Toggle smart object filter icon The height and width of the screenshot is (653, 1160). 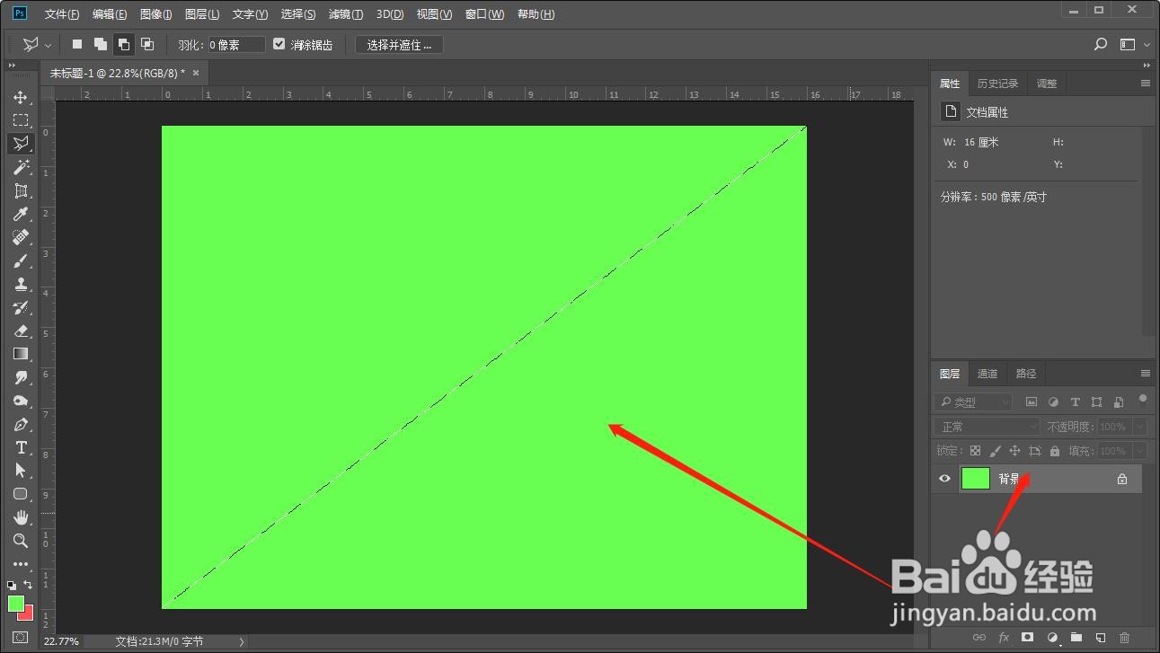(1119, 402)
